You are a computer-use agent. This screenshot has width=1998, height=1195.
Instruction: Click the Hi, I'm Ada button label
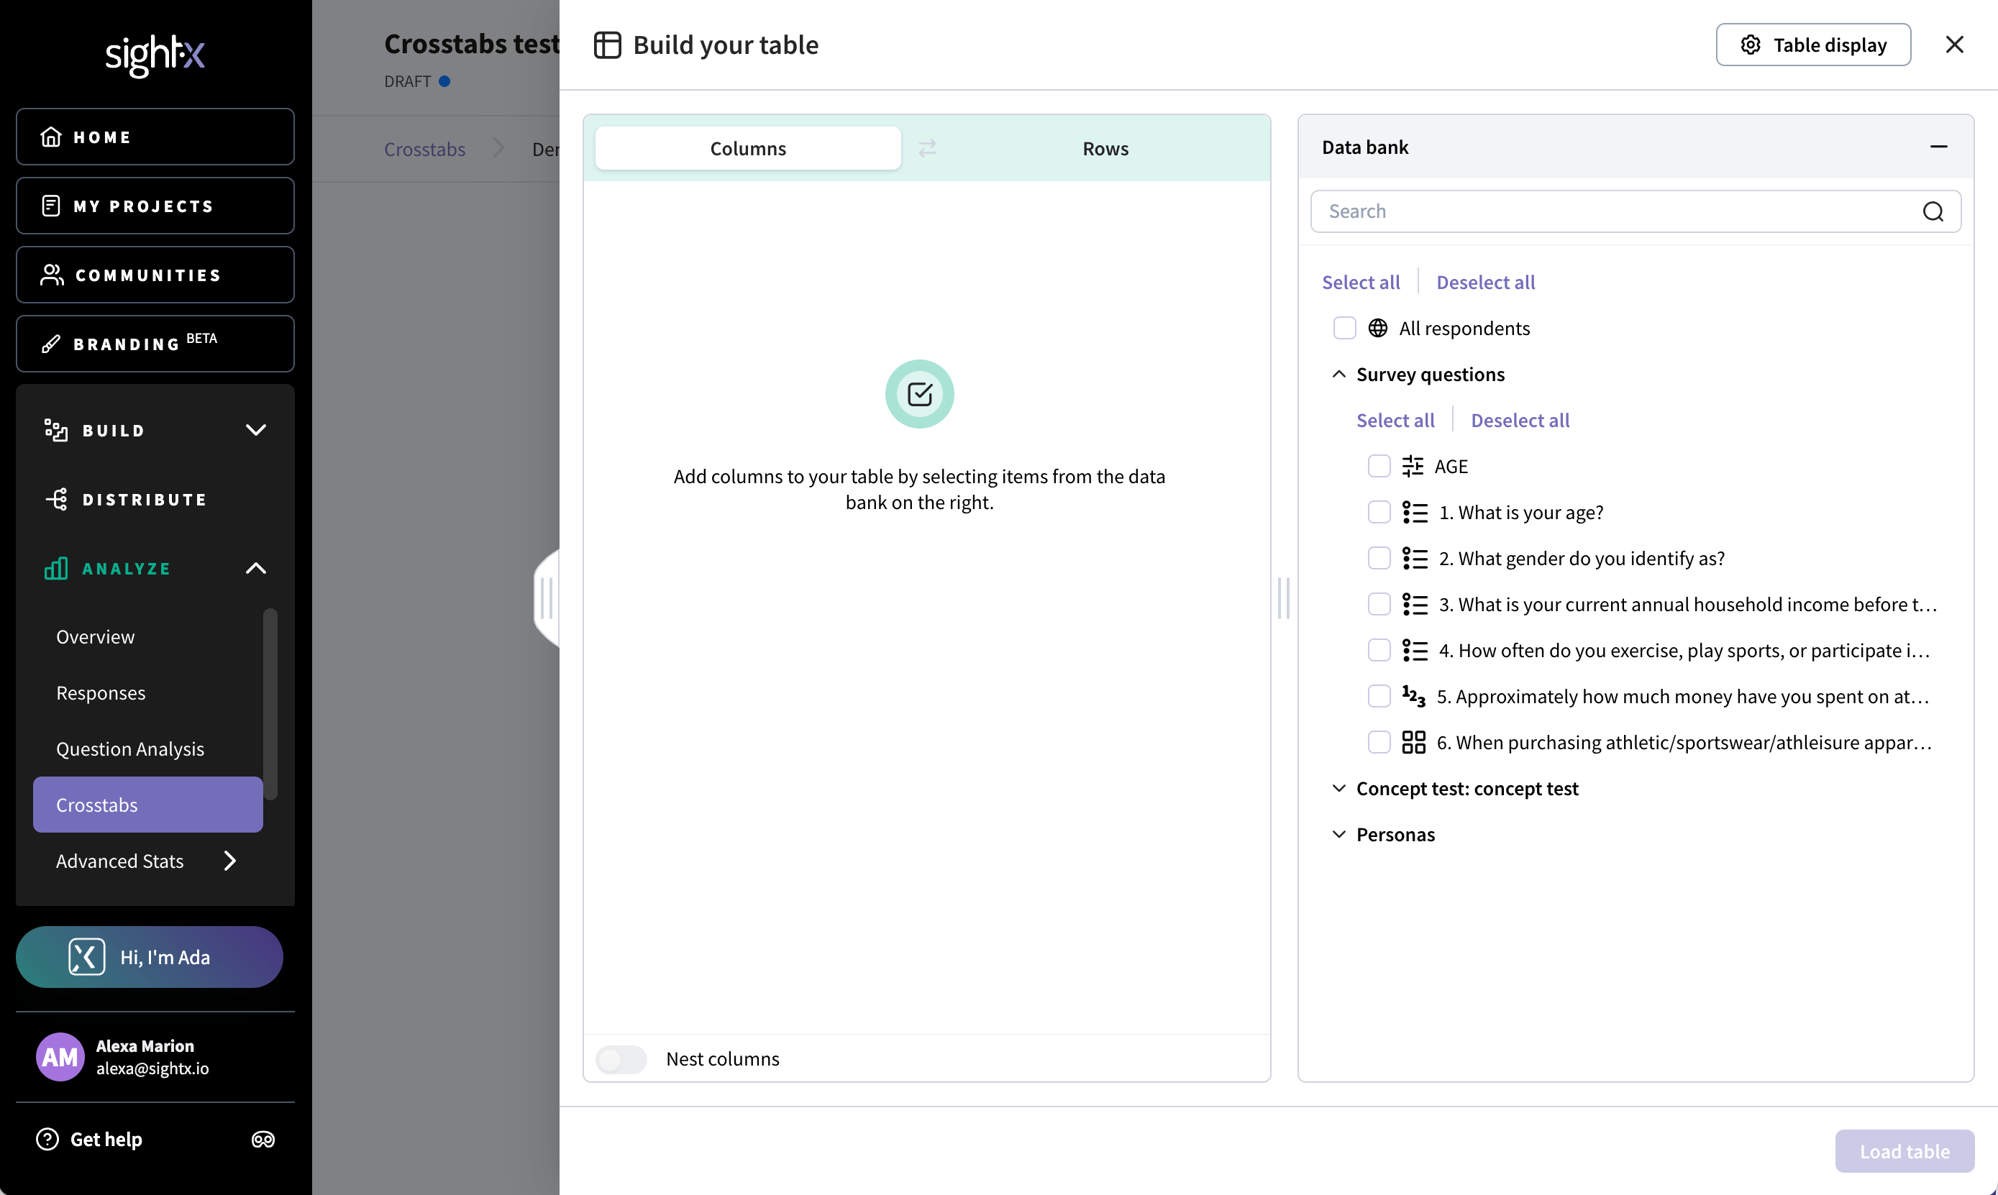click(x=165, y=956)
